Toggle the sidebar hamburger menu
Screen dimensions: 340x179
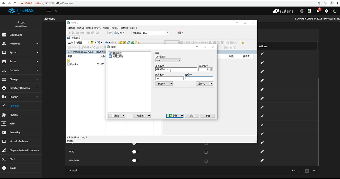[49, 11]
